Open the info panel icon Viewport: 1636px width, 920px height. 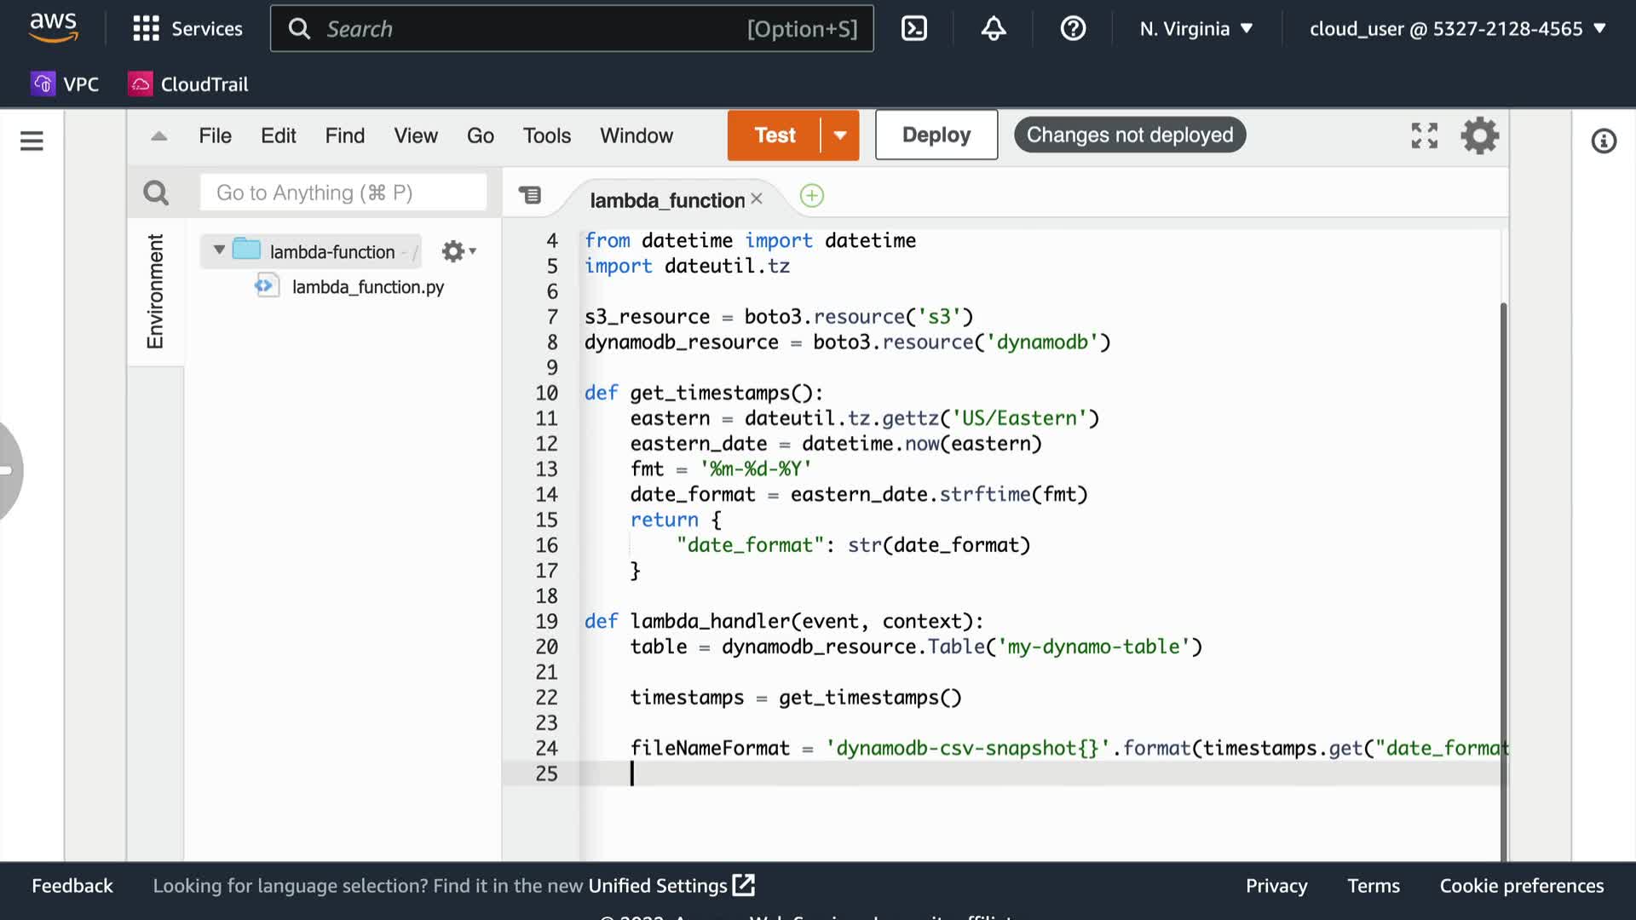(1604, 141)
